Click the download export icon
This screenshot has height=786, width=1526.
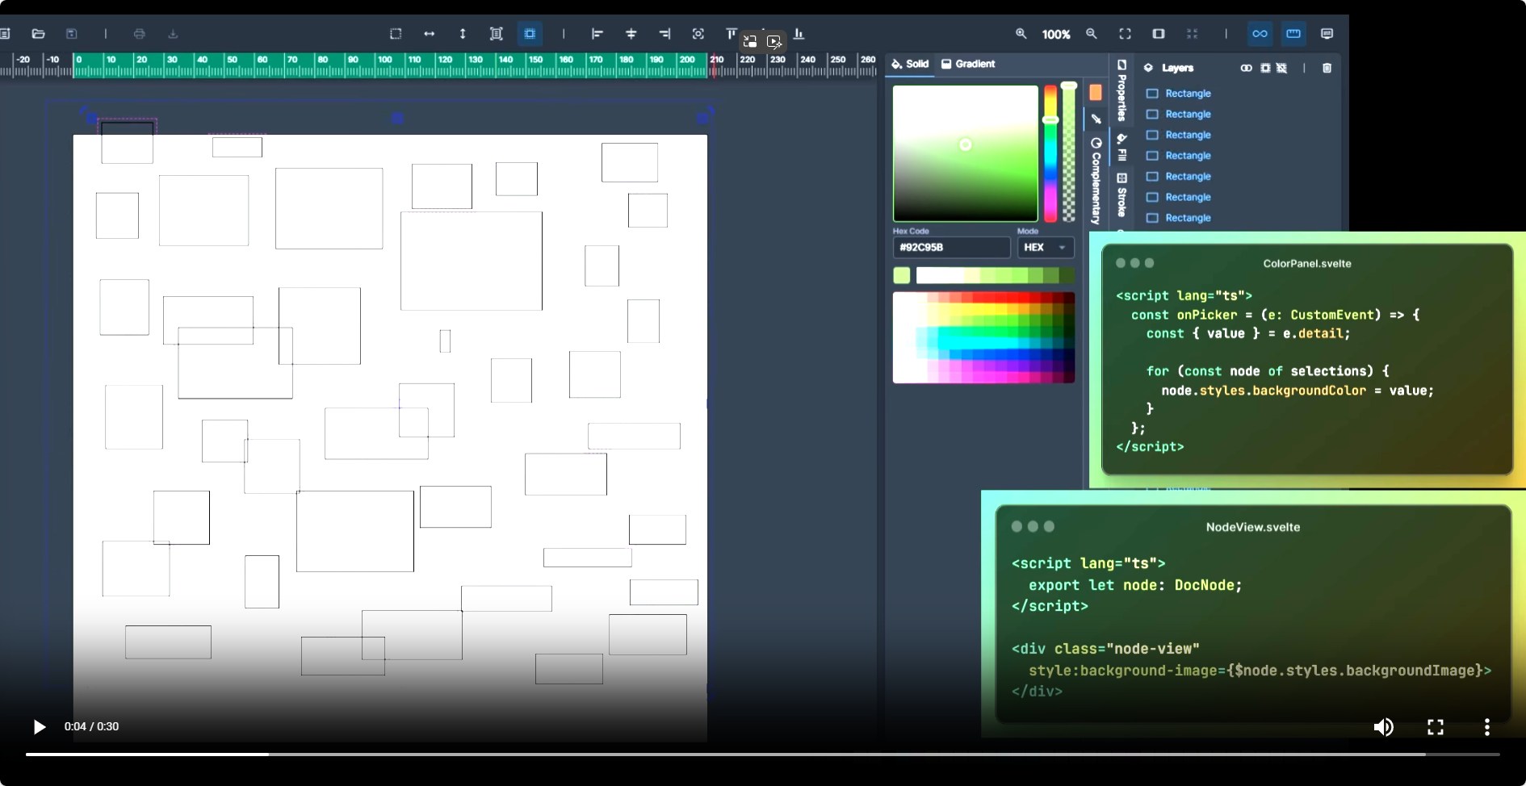tap(173, 34)
